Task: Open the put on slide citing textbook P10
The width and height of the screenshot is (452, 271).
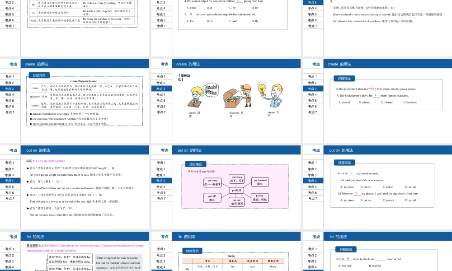Action: (75, 187)
